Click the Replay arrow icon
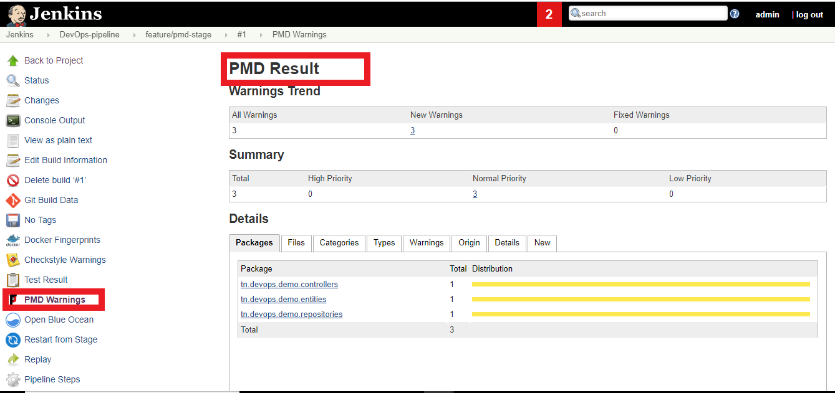The image size is (835, 393). point(13,359)
